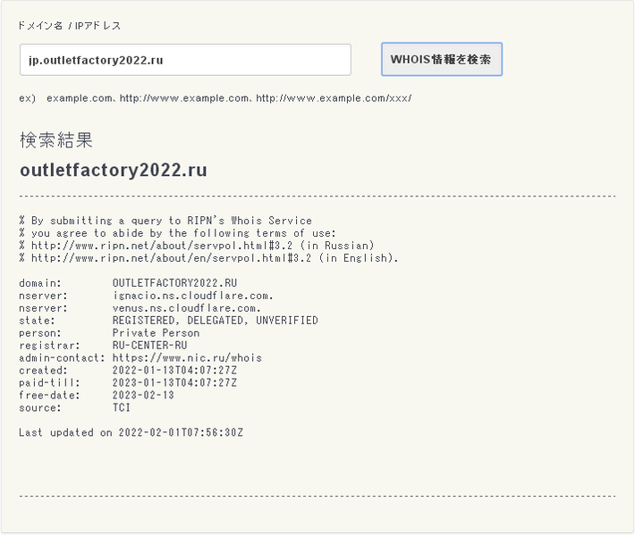This screenshot has width=635, height=535.
Task: Click the created date 2022-01-13T04:07:27Z
Action: [x=174, y=371]
